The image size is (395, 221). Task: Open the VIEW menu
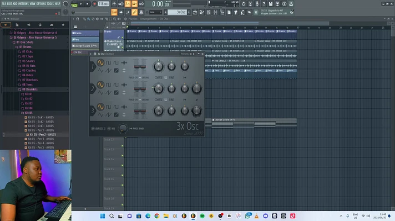33,4
